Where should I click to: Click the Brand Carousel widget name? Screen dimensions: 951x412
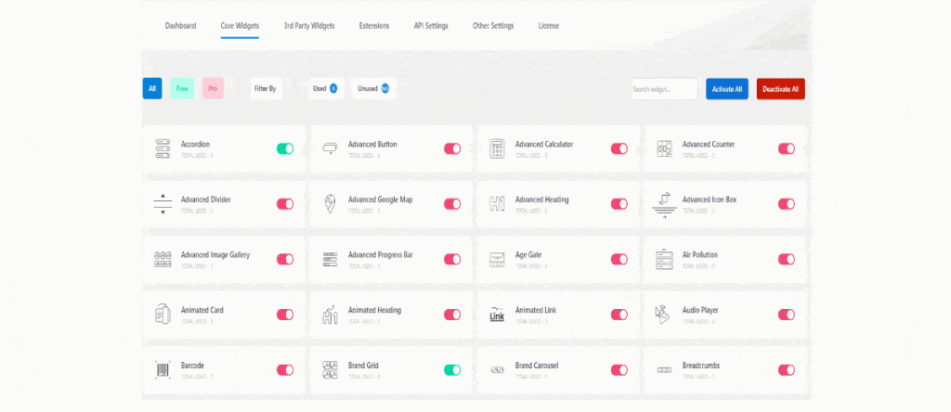(x=537, y=366)
